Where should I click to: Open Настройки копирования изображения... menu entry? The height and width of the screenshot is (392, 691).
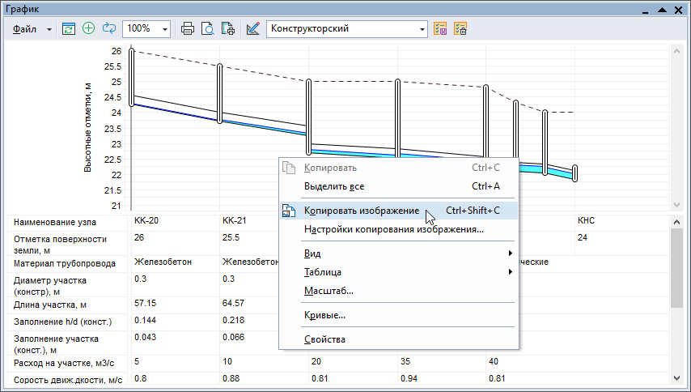coord(394,229)
